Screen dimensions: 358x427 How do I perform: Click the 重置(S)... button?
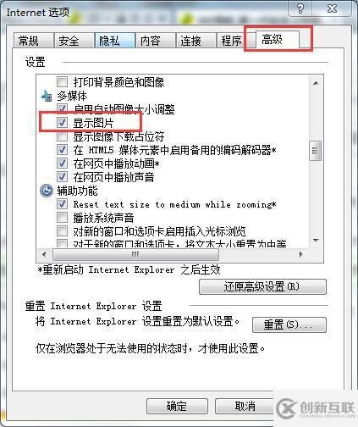tap(289, 324)
